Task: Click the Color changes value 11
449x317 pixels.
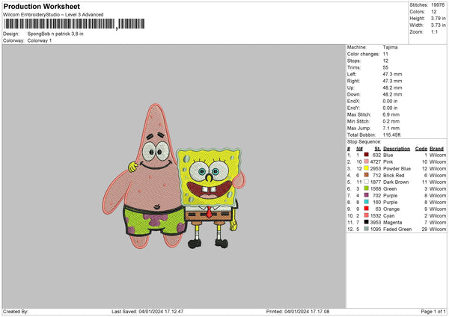Action: point(385,54)
